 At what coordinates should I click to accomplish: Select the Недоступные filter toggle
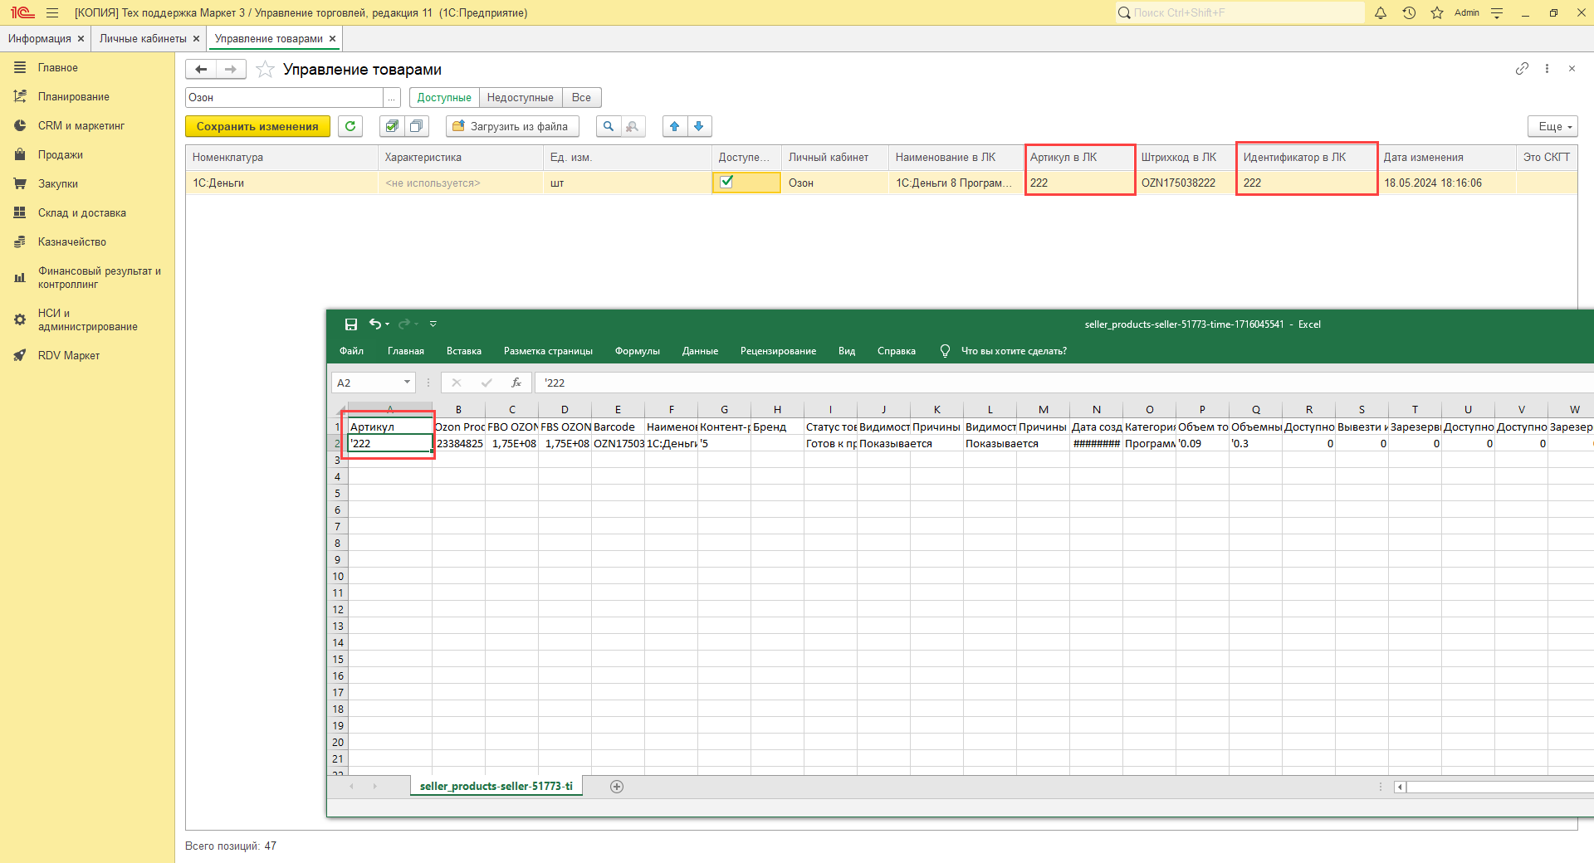(520, 98)
